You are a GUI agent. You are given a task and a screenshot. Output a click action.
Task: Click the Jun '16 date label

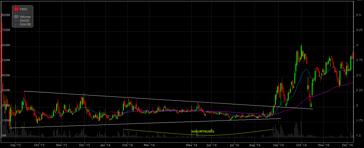211,145
